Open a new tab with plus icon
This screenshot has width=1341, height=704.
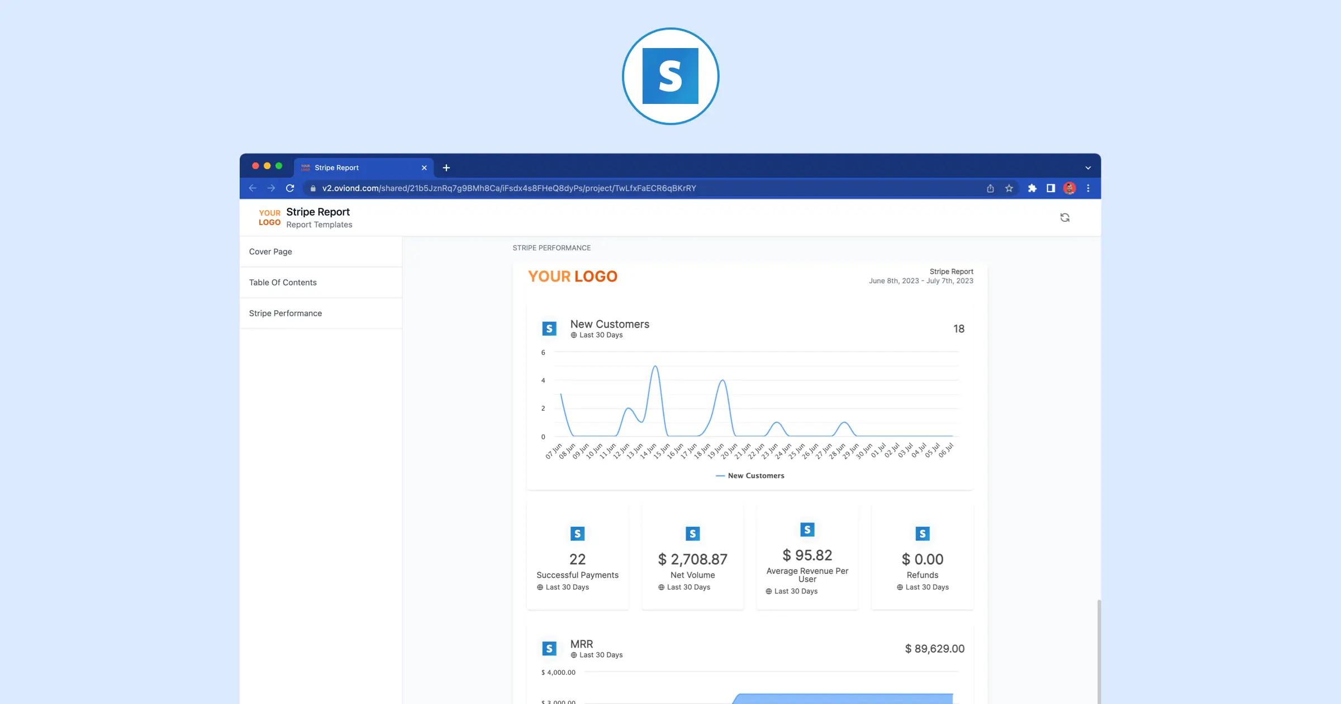446,168
